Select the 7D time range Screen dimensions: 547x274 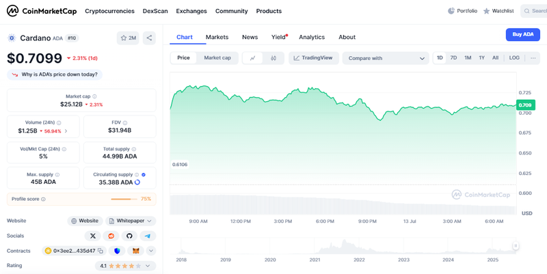pos(453,58)
